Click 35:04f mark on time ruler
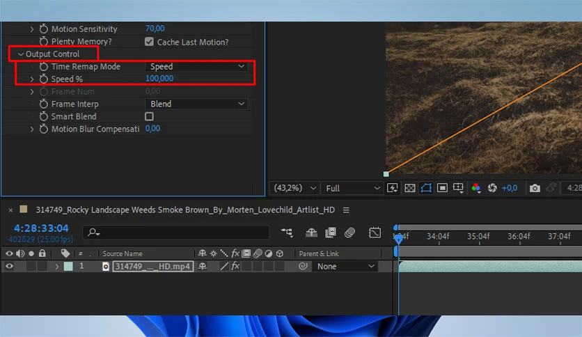Screen dimensions: 582x337 478,237
